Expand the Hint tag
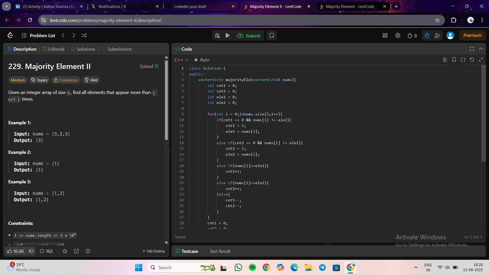The width and height of the screenshot is (489, 275). [x=91, y=80]
